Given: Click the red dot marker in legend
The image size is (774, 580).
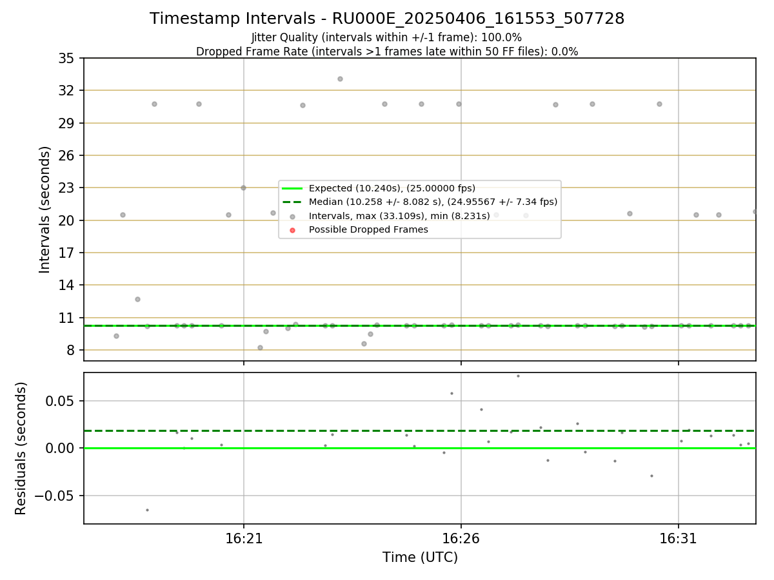Looking at the screenshot, I should pyautogui.click(x=292, y=230).
